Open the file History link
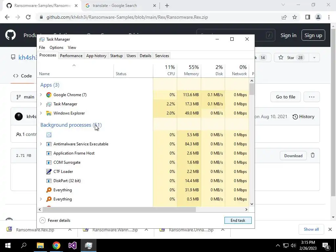336x252 pixels. (x=304, y=116)
